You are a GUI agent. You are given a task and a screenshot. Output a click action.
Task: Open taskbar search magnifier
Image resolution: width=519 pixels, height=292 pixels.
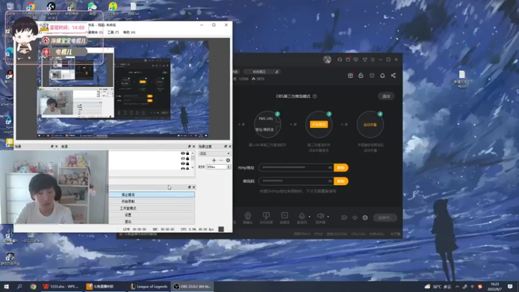(x=19, y=287)
